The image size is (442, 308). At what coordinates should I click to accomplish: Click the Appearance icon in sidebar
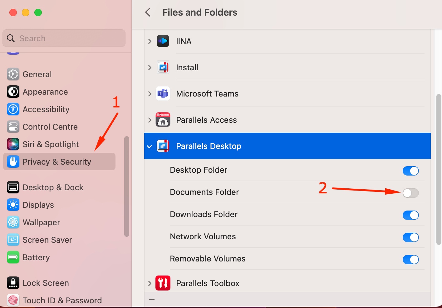tap(13, 92)
